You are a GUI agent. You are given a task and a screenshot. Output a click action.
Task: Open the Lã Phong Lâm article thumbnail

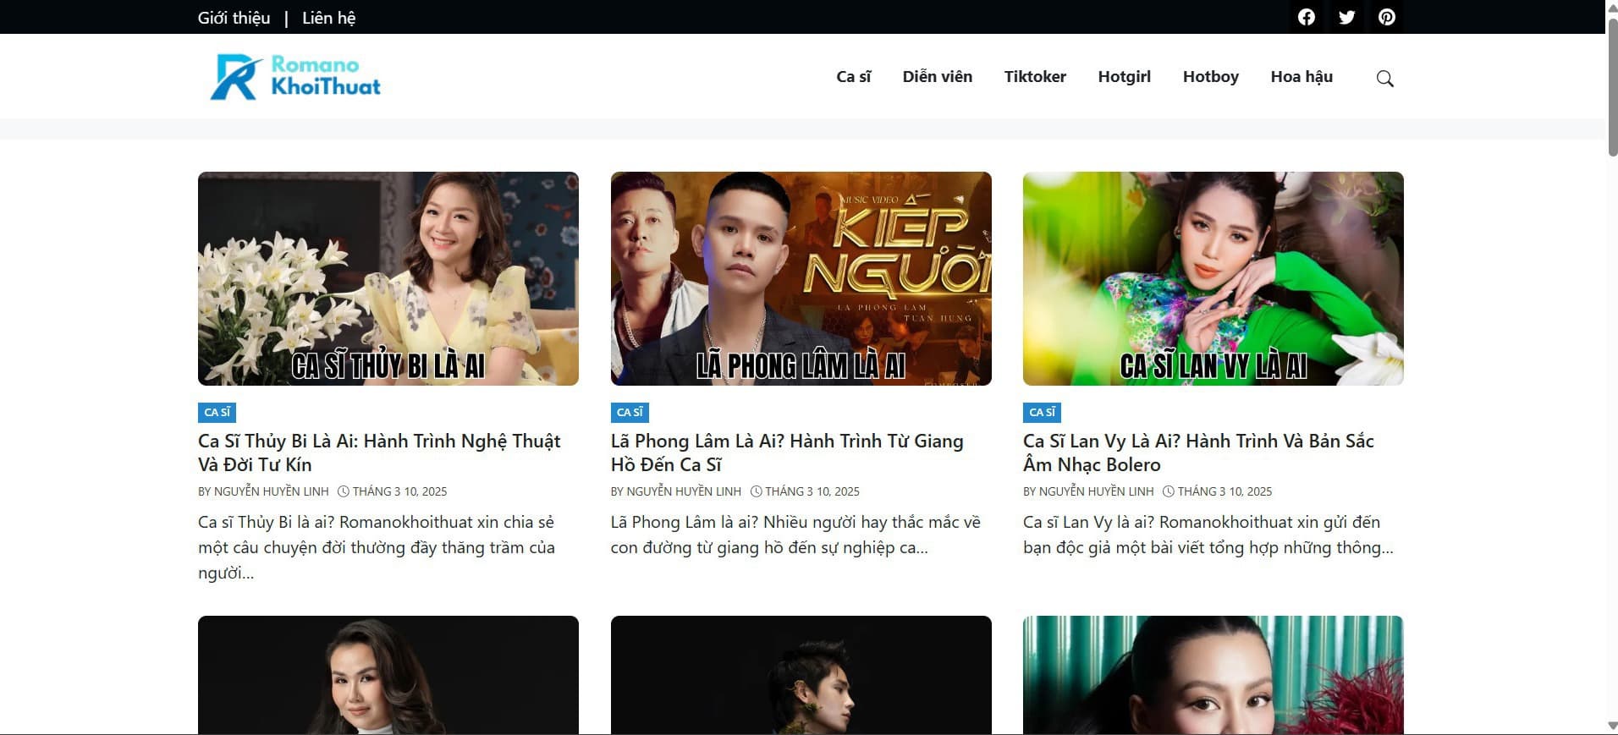tap(801, 278)
